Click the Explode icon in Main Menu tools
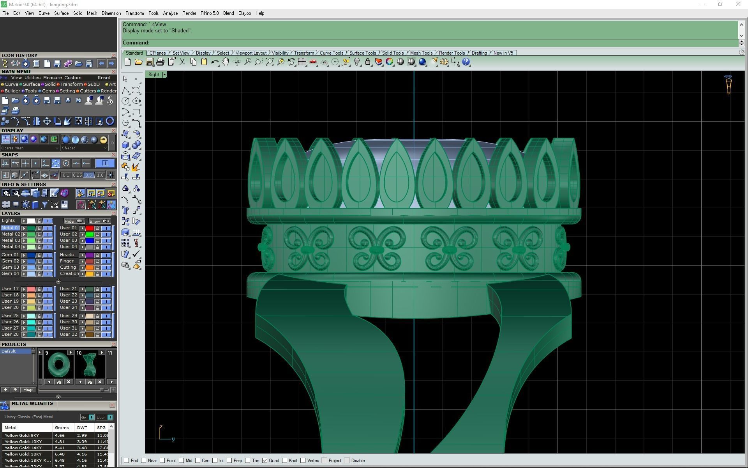The image size is (748, 468). 67,121
